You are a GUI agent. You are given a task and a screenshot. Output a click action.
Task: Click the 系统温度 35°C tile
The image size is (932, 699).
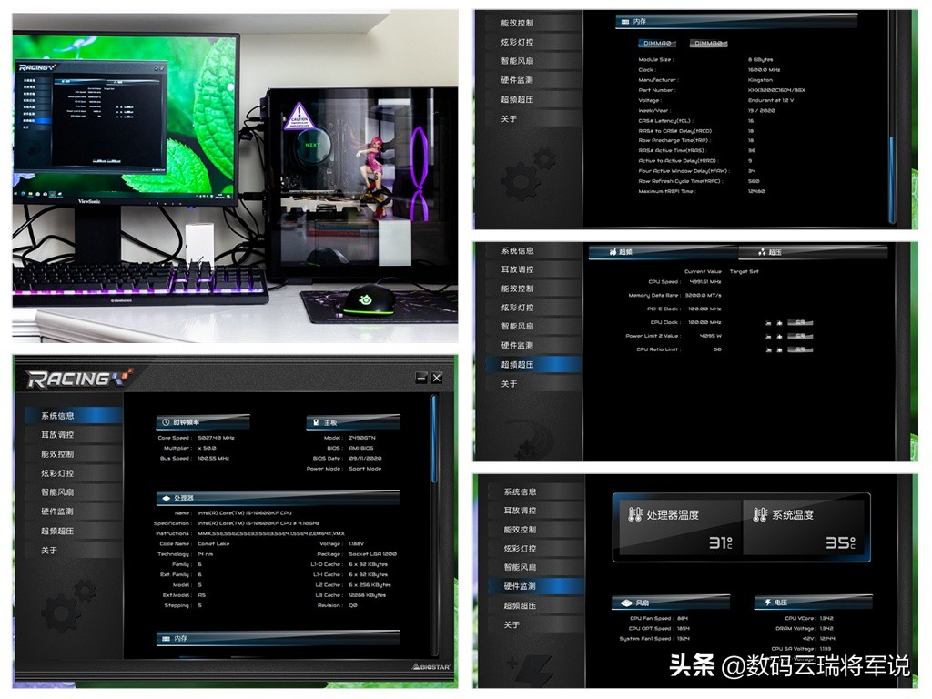coord(805,528)
